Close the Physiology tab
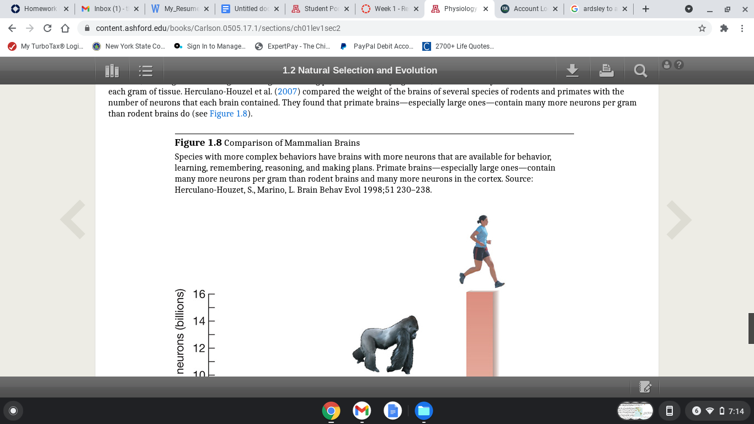Viewport: 754px width, 424px height. [x=486, y=9]
